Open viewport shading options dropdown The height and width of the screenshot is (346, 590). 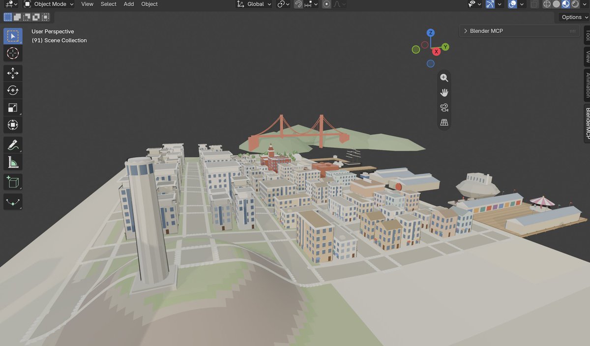click(x=584, y=4)
